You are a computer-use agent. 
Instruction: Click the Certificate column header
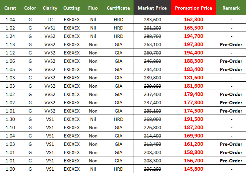pyautogui.click(x=118, y=8)
